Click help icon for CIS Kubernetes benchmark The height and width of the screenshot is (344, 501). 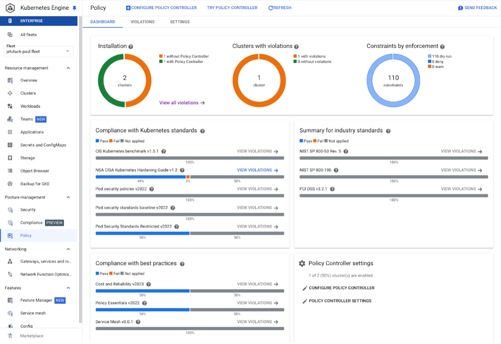pyautogui.click(x=164, y=152)
